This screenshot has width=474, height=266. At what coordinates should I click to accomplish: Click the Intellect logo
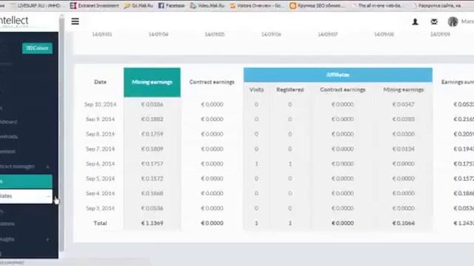pyautogui.click(x=14, y=21)
